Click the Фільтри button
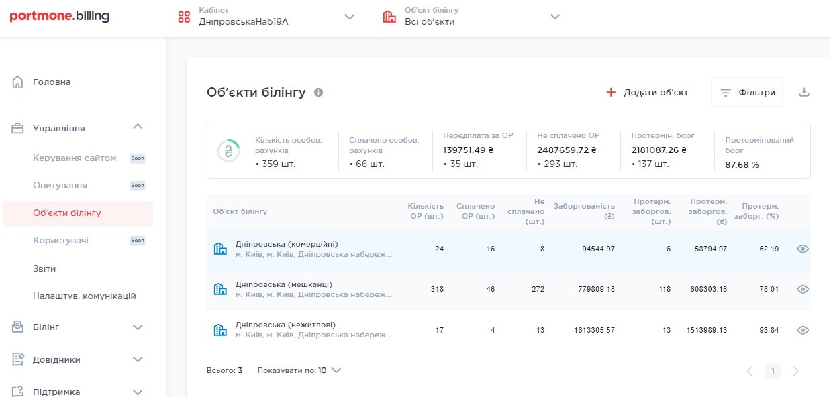This screenshot has width=831, height=397. (747, 93)
